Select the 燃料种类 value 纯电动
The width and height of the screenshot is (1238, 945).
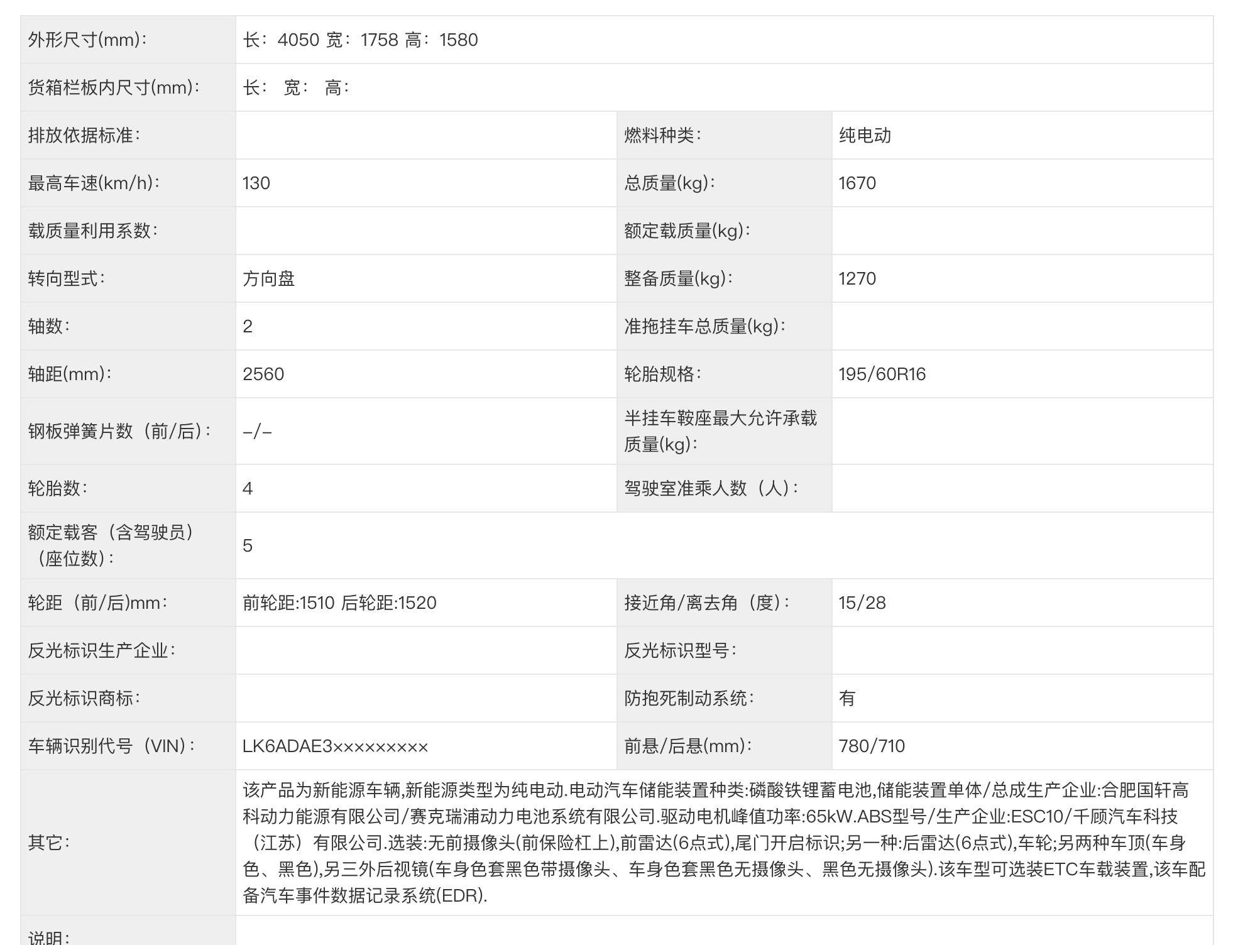coord(865,135)
